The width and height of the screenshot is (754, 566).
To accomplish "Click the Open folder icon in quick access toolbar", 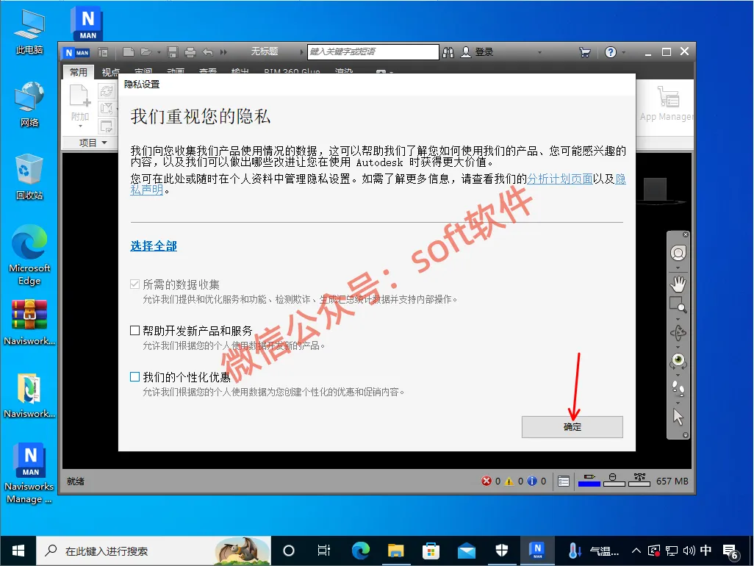I will (146, 52).
